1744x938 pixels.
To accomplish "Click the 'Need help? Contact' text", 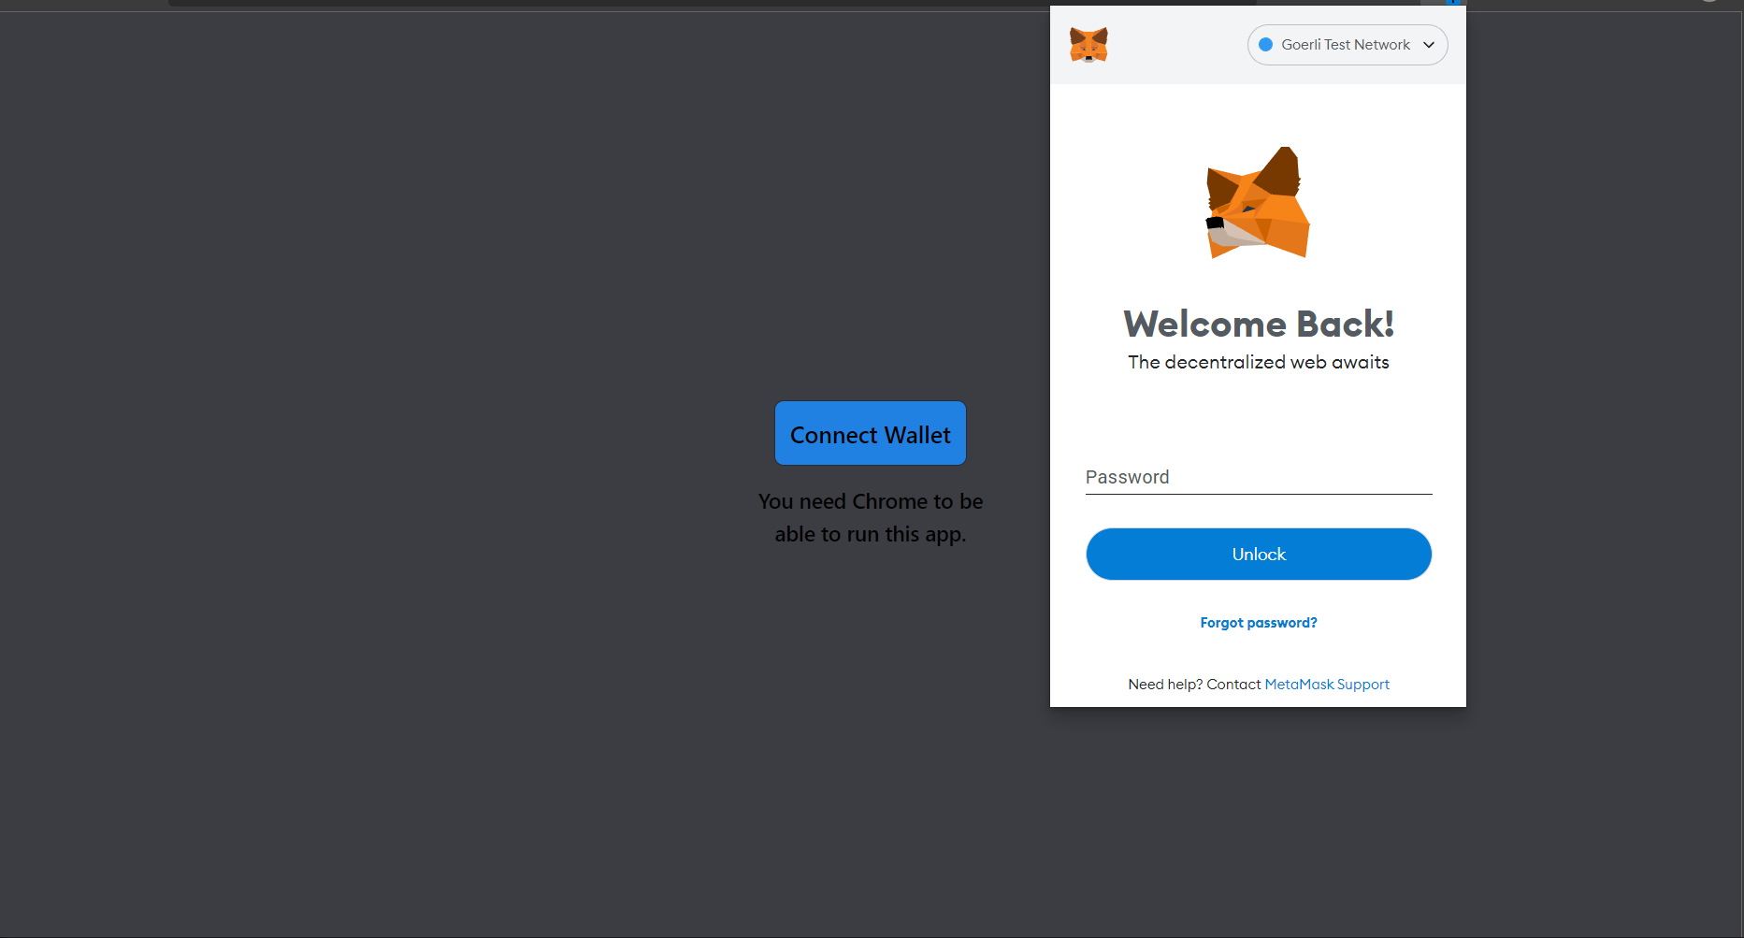I will (1194, 685).
